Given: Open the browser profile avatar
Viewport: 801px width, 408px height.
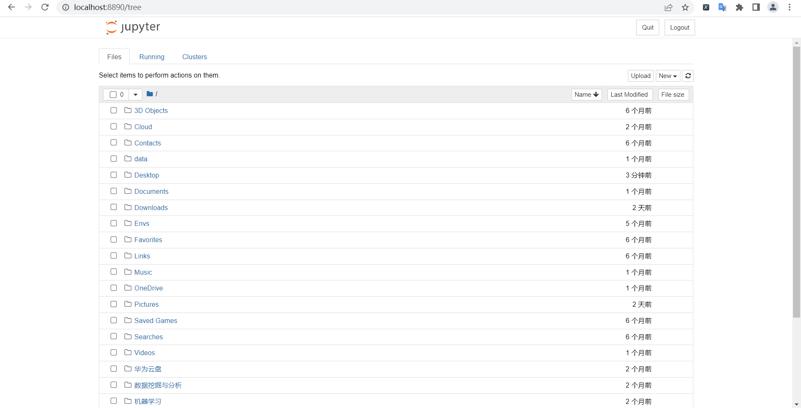Looking at the screenshot, I should (x=773, y=7).
